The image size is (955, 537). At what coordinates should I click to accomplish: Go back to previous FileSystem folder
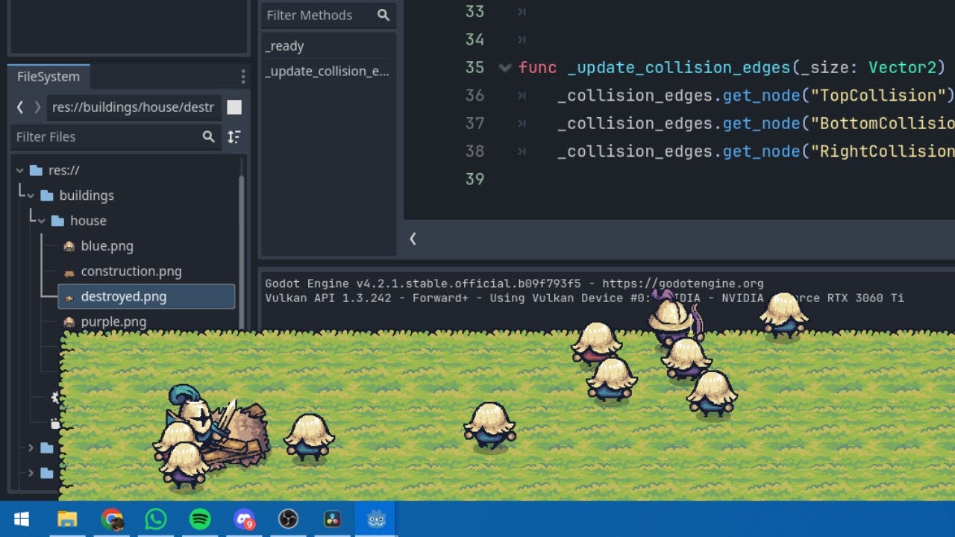click(20, 107)
